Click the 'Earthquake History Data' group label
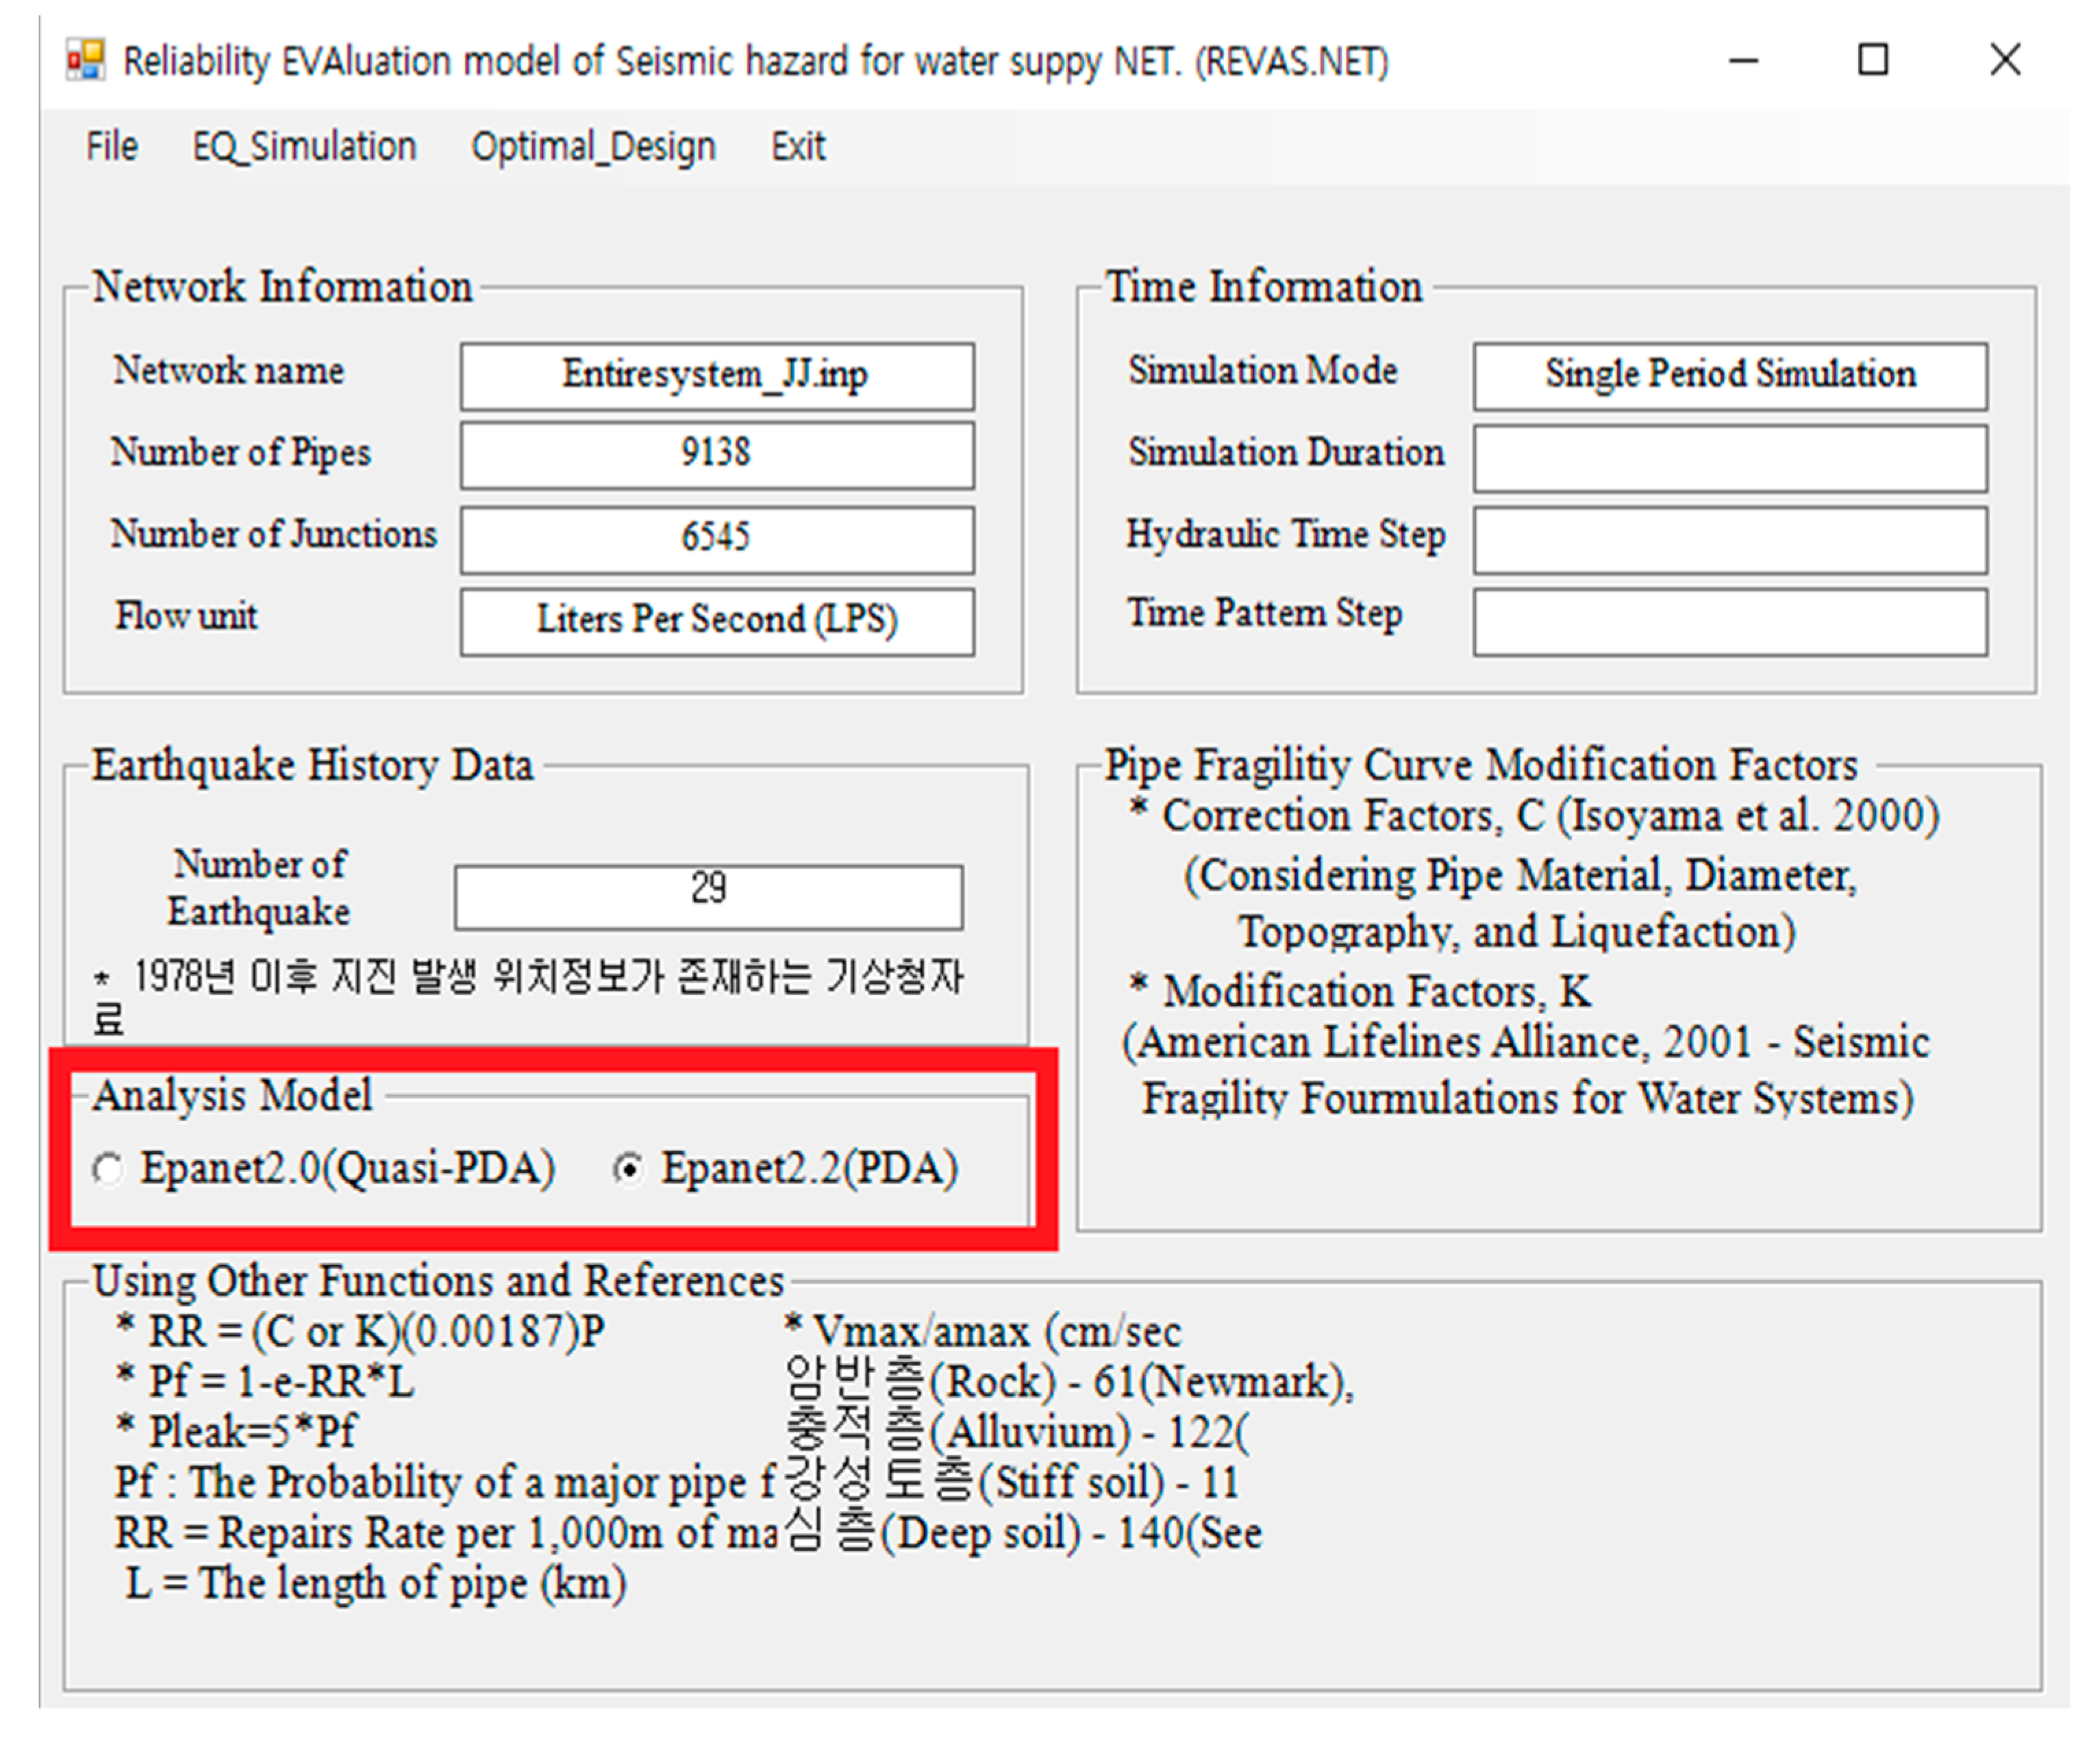This screenshot has width=2100, height=1740. [313, 766]
